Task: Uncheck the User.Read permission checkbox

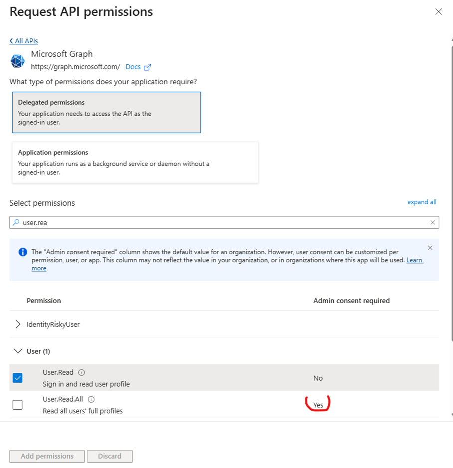Action: coord(18,378)
